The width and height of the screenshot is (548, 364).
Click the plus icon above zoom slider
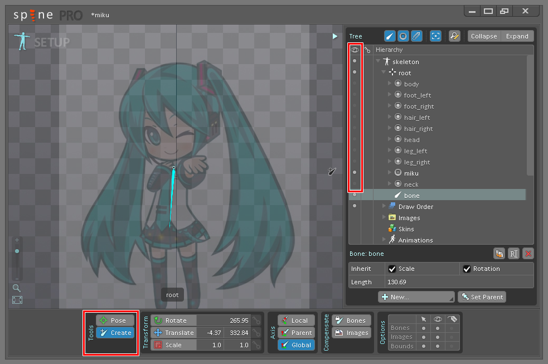pyautogui.click(x=17, y=240)
